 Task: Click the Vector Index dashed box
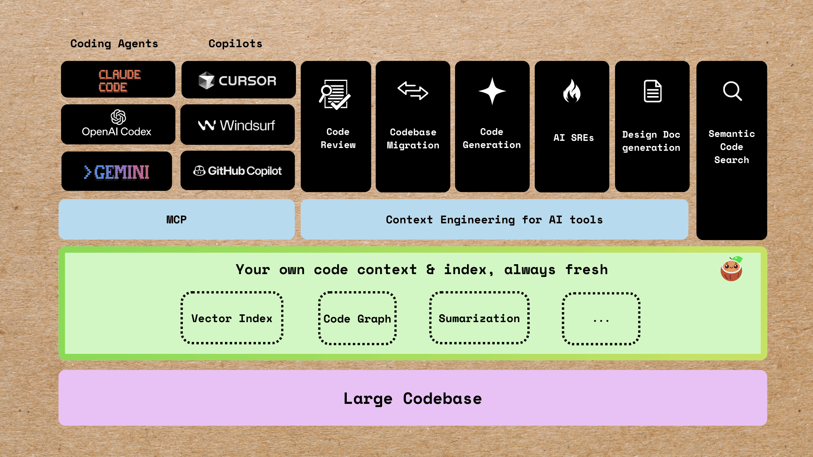pos(232,318)
